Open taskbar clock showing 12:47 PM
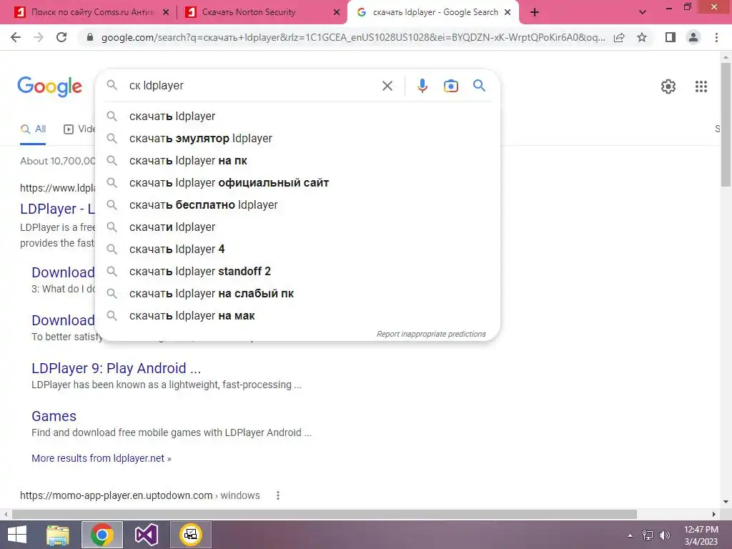The width and height of the screenshot is (732, 549). 701,535
